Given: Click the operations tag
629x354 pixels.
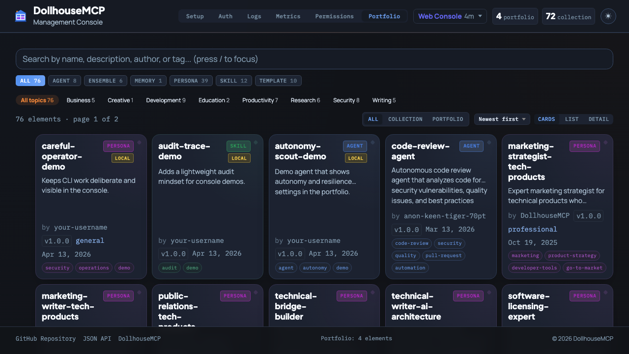Looking at the screenshot, I should [94, 268].
